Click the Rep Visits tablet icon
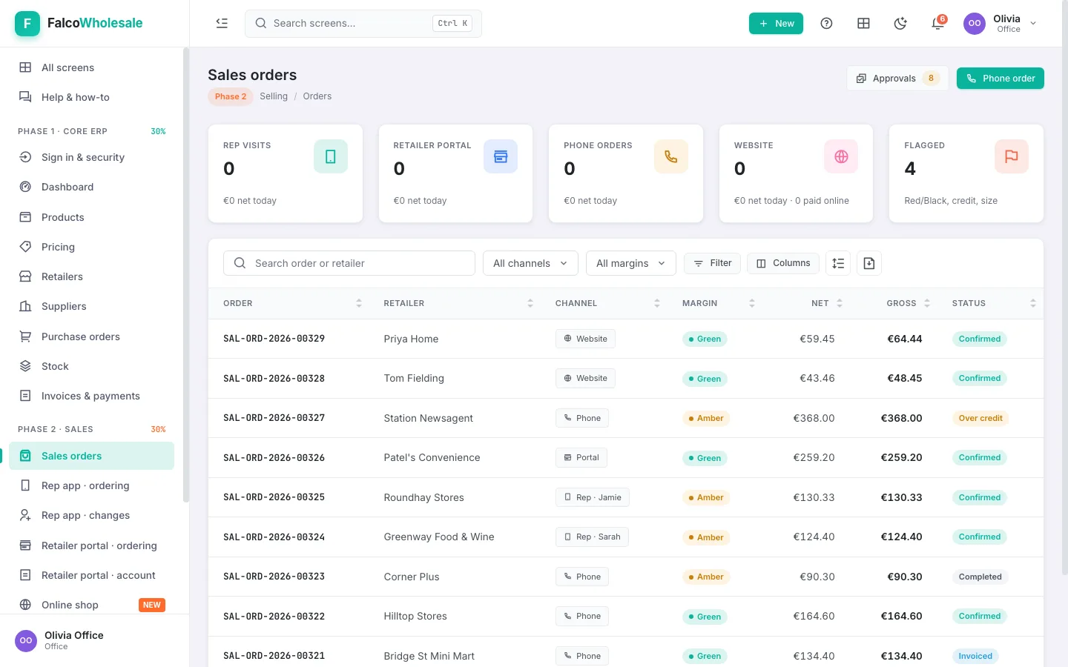Image resolution: width=1068 pixels, height=667 pixels. coord(331,156)
